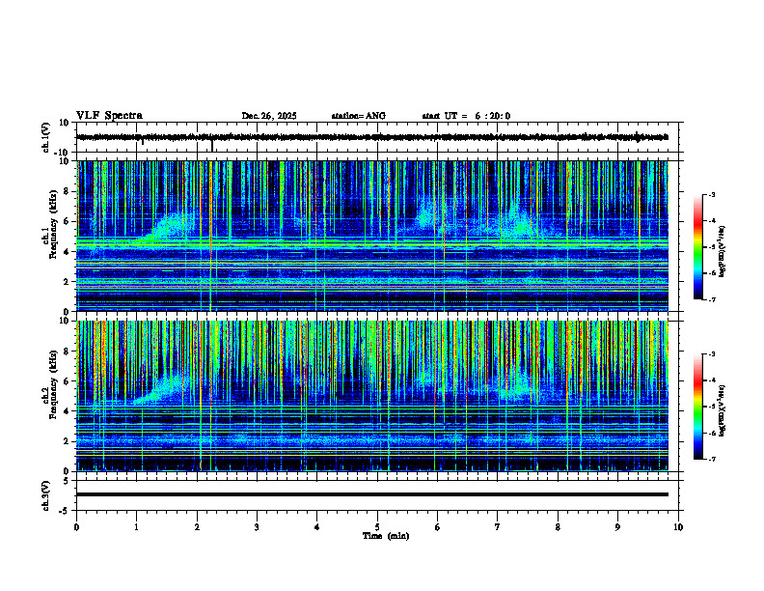Click the "ch.3(V)" axis label
This screenshot has height=591, width=764.
pos(45,495)
